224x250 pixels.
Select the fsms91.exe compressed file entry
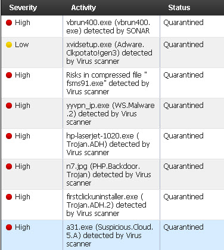112,83
